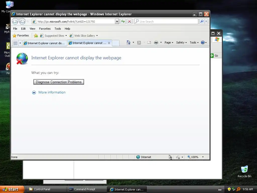
Task: Expand the Home button dropdown
Action: coord(133,42)
